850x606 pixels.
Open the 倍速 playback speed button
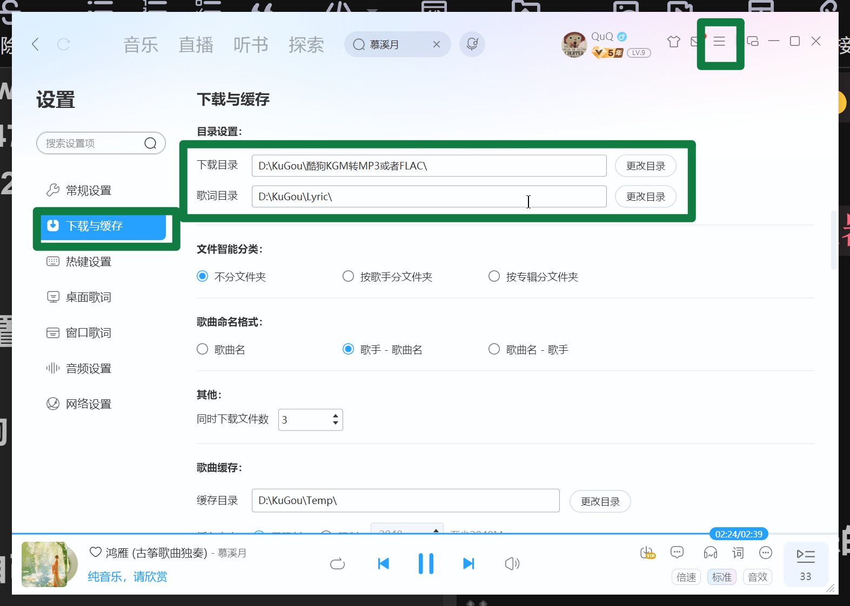[x=686, y=577]
